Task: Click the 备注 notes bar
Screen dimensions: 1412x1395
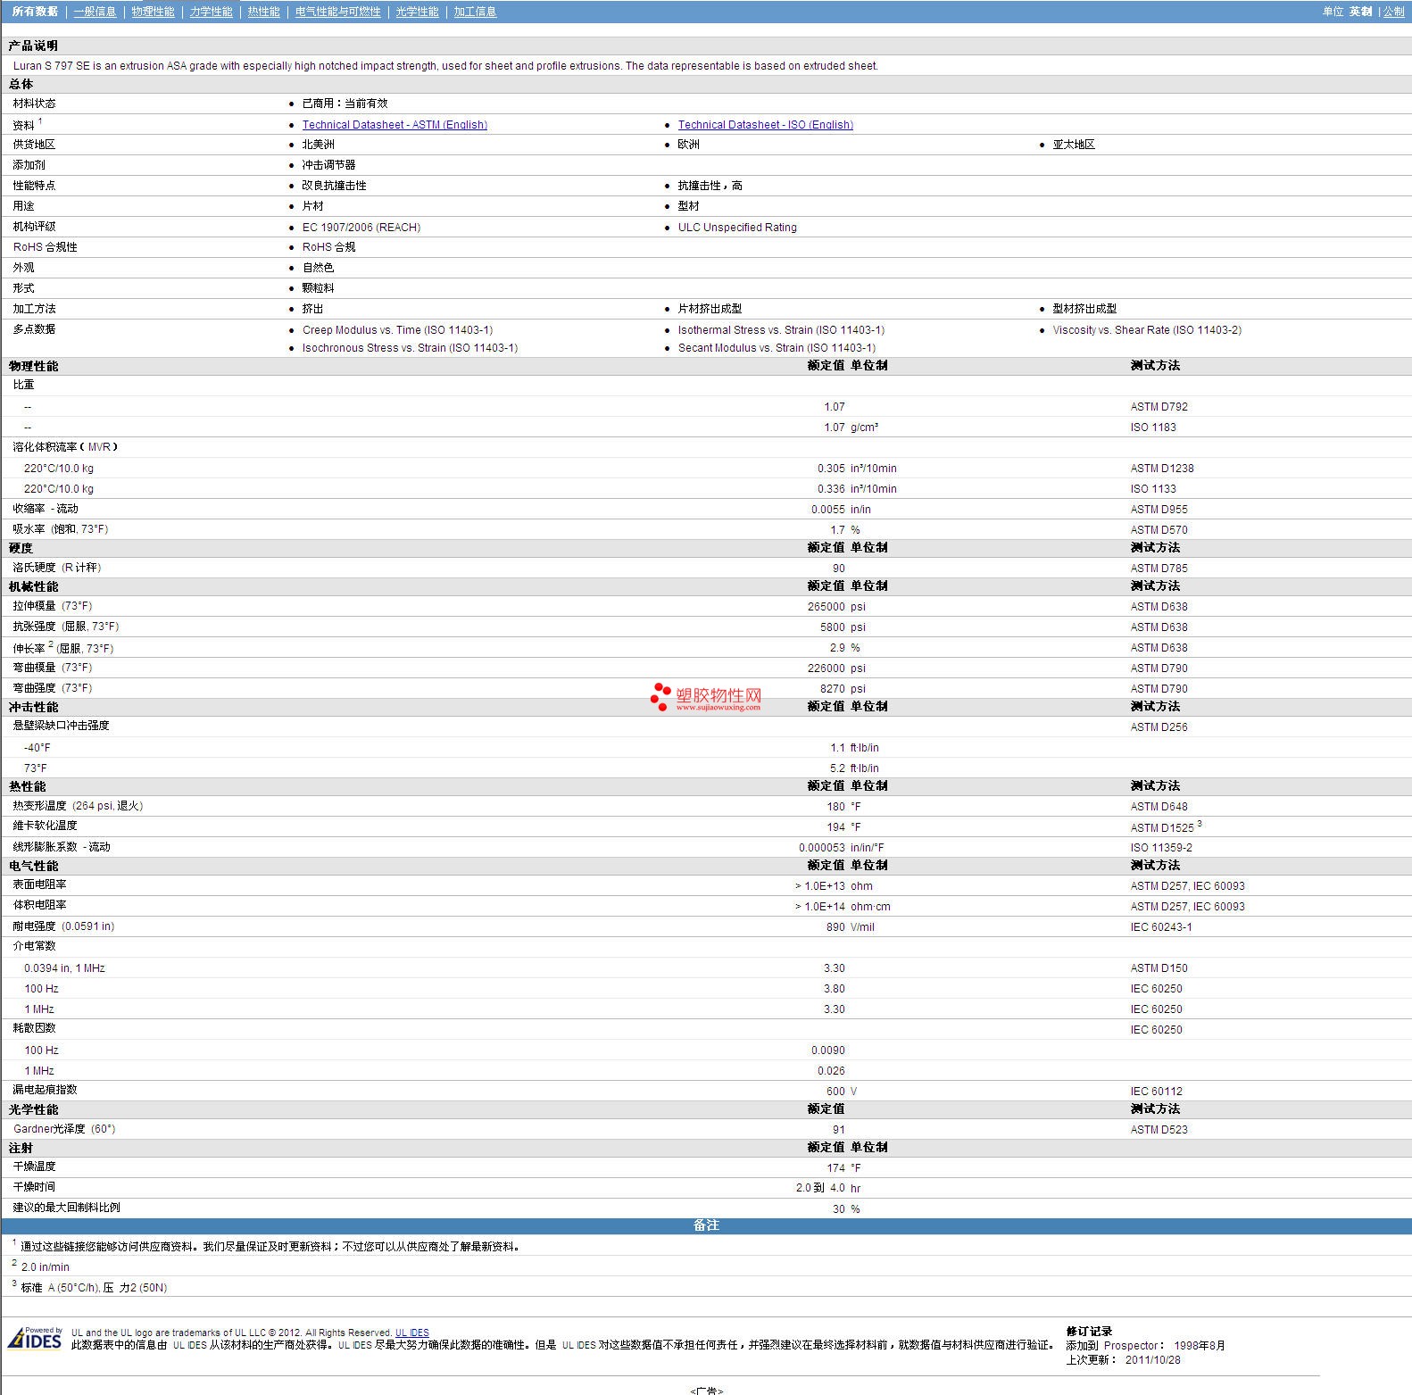Action: (706, 1225)
